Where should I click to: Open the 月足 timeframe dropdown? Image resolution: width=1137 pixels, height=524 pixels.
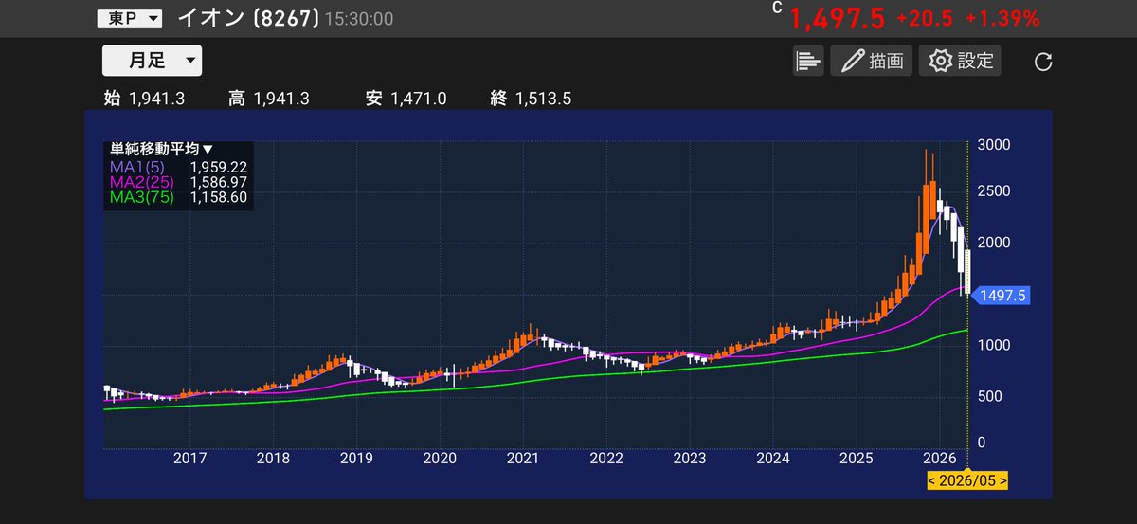pyautogui.click(x=152, y=61)
